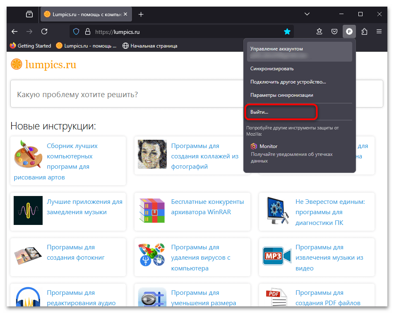The height and width of the screenshot is (313, 394).
Task: Select Управление аккаунтом menu entry
Action: (x=300, y=52)
